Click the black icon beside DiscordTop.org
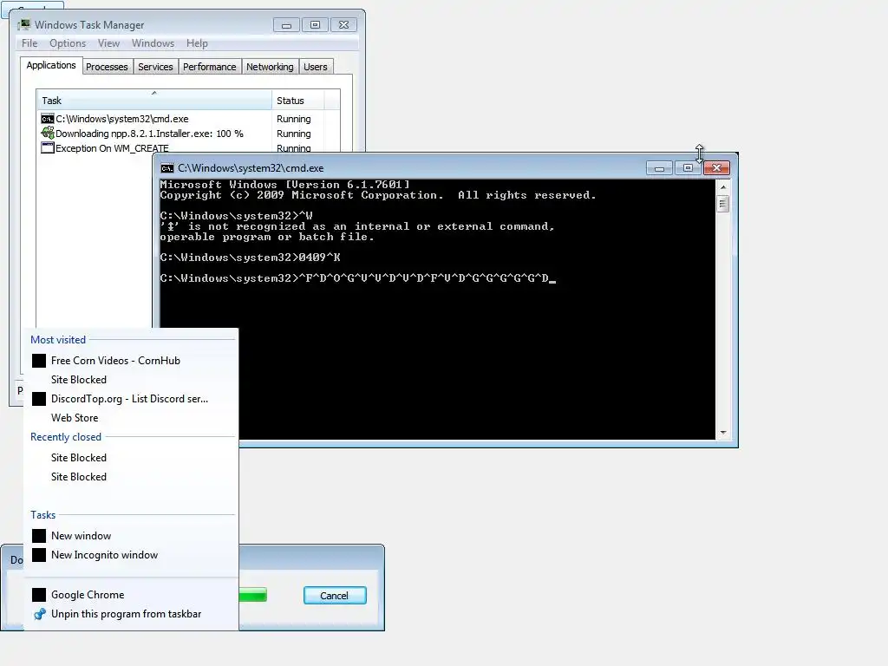 (x=38, y=399)
